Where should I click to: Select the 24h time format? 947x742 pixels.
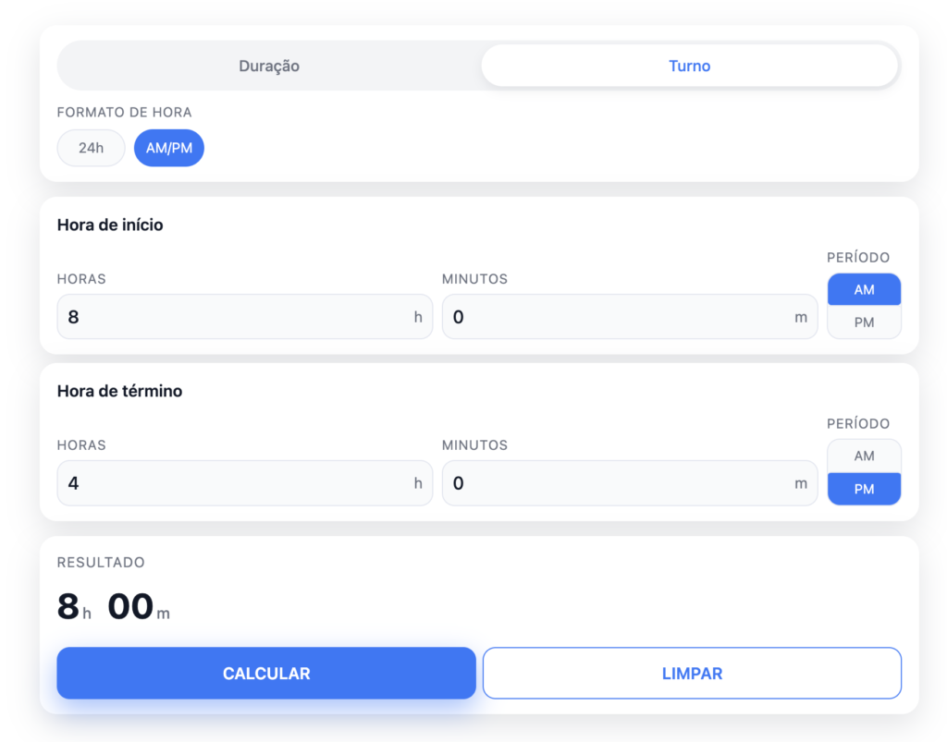(91, 148)
